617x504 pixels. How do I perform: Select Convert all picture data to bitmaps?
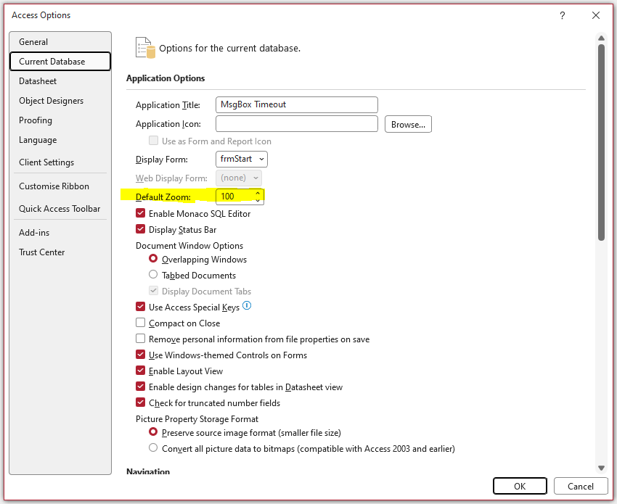153,449
